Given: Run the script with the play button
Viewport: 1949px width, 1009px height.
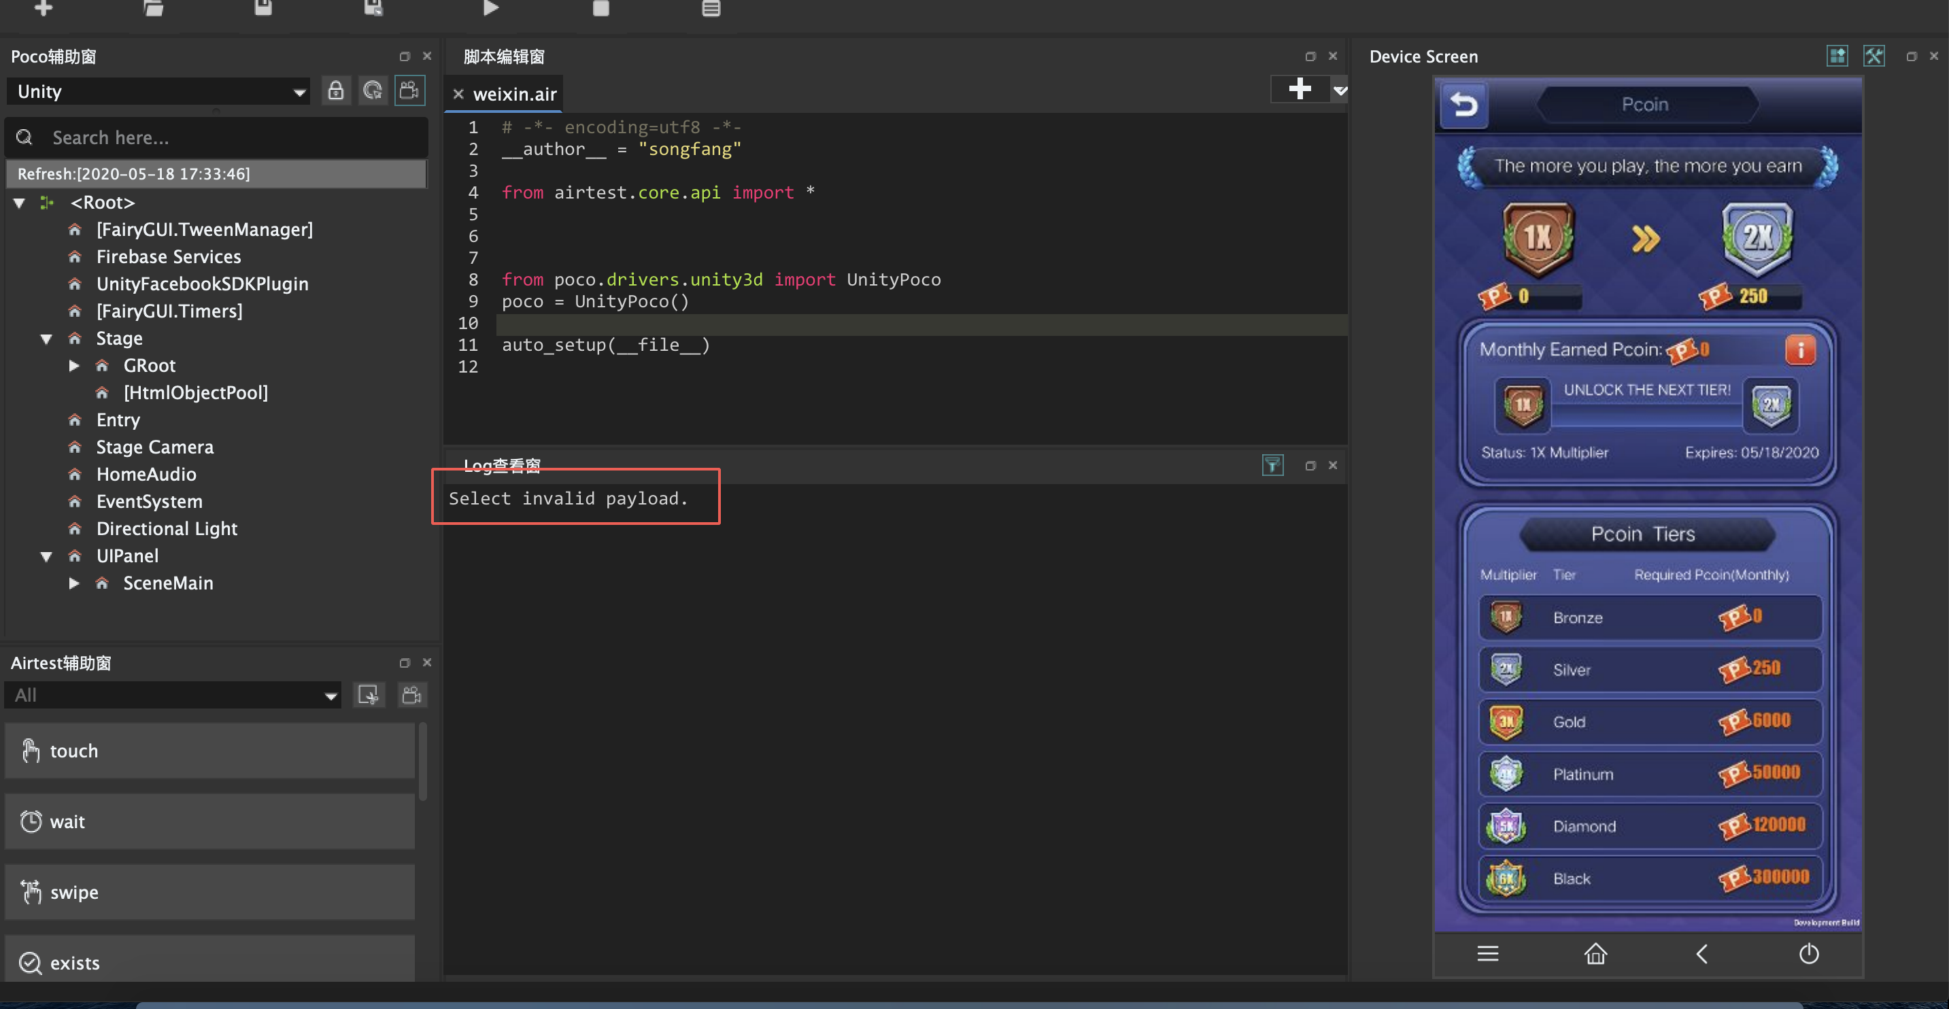Looking at the screenshot, I should pos(490,9).
